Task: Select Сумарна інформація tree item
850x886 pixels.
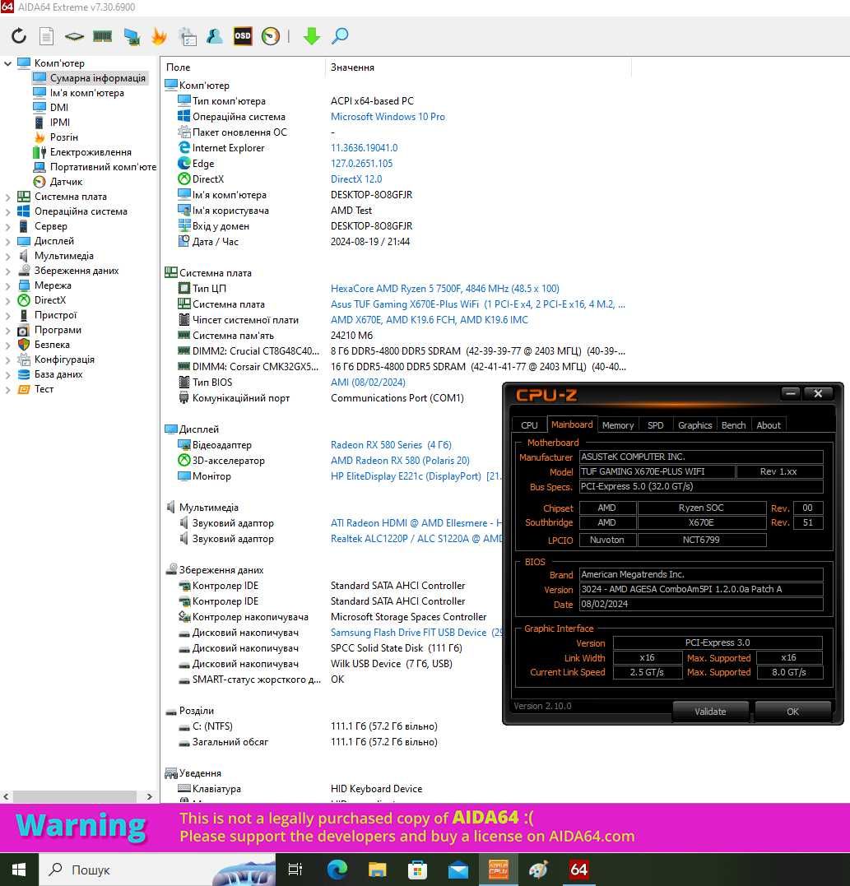Action: (x=97, y=78)
